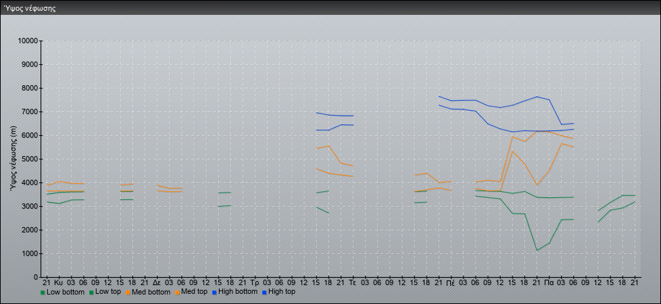This screenshot has height=304, width=661.
Task: Click the 8000 y-axis label
Action: 30,88
